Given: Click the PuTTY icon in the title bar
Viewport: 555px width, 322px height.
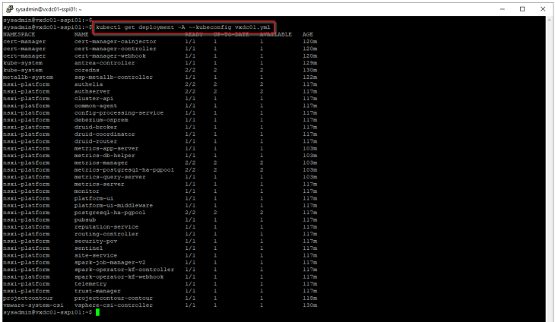Looking at the screenshot, I should [8, 8].
